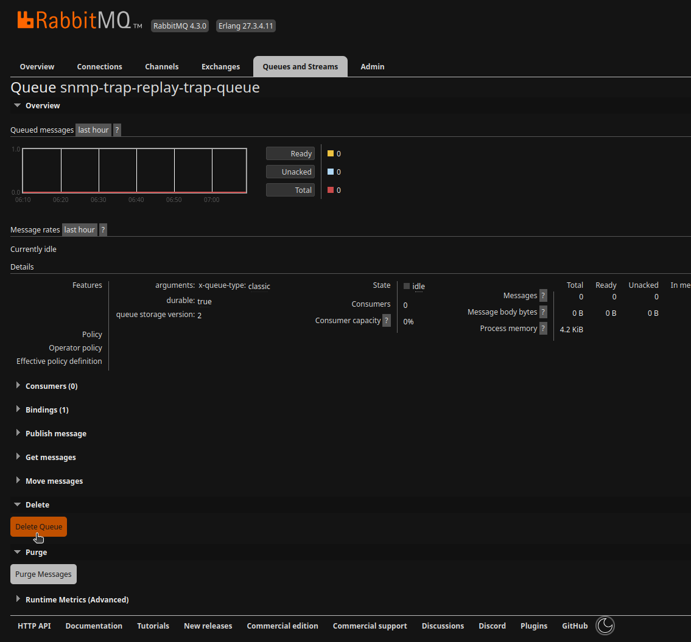Open the Overview tab
The height and width of the screenshot is (642, 691).
coord(37,66)
